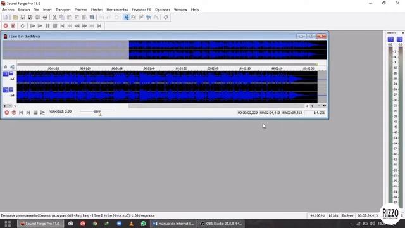Viewport: 405px width, 228px height.
Task: Click the Record button in the transport toolbar
Action: (x=6, y=26)
